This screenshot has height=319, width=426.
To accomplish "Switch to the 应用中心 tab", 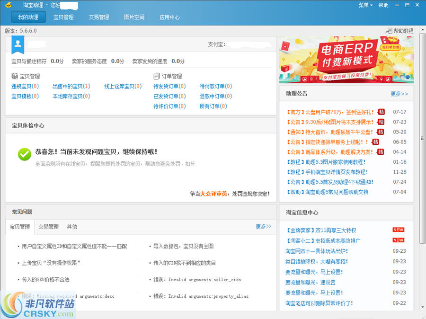I will coord(169,17).
